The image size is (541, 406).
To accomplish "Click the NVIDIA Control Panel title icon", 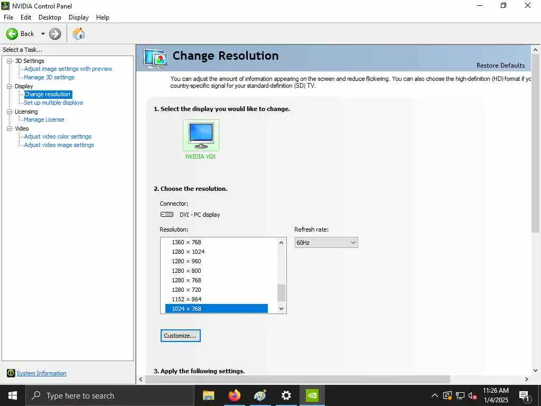I will (5, 6).
